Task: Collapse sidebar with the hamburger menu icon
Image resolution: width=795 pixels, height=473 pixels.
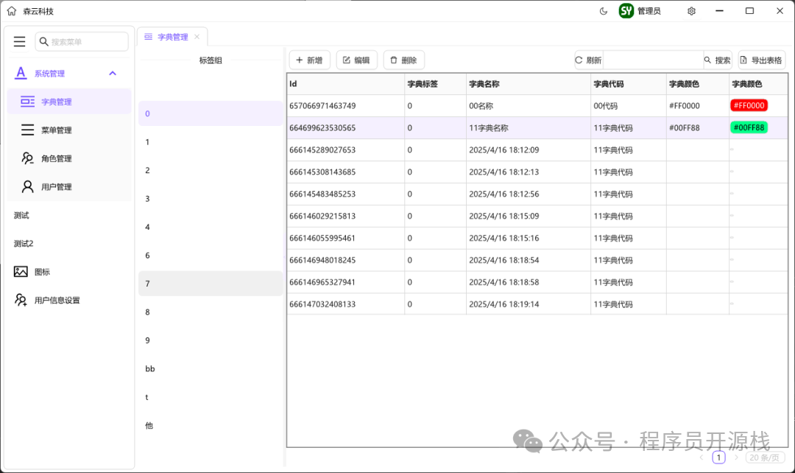Action: point(19,41)
